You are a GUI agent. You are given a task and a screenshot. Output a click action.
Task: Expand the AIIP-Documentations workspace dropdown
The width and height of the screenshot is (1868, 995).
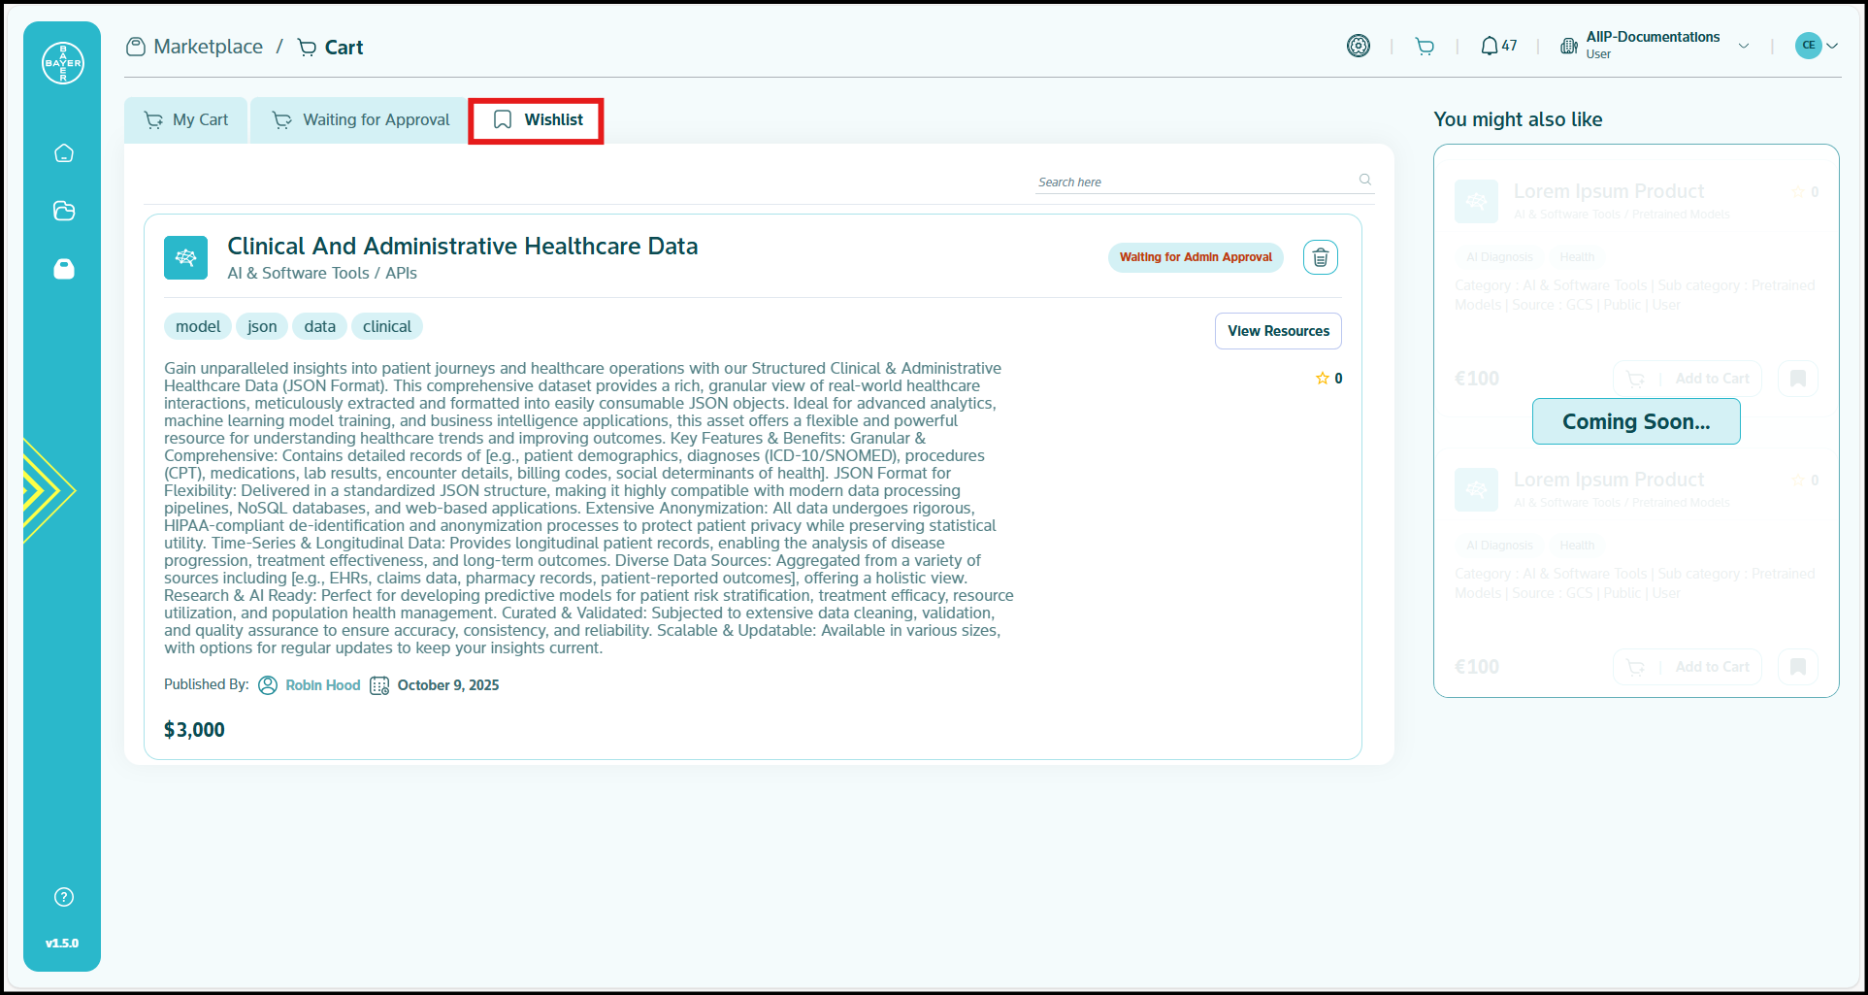click(x=1744, y=46)
